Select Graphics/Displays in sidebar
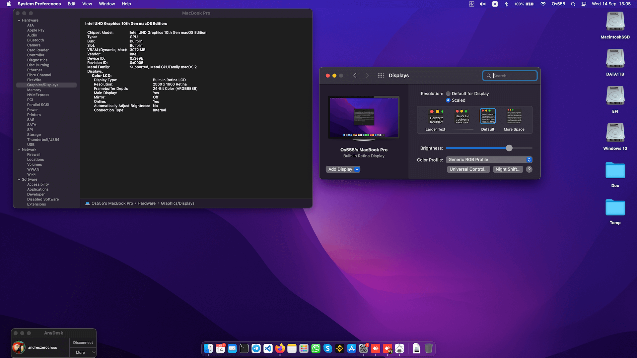 click(x=46, y=85)
